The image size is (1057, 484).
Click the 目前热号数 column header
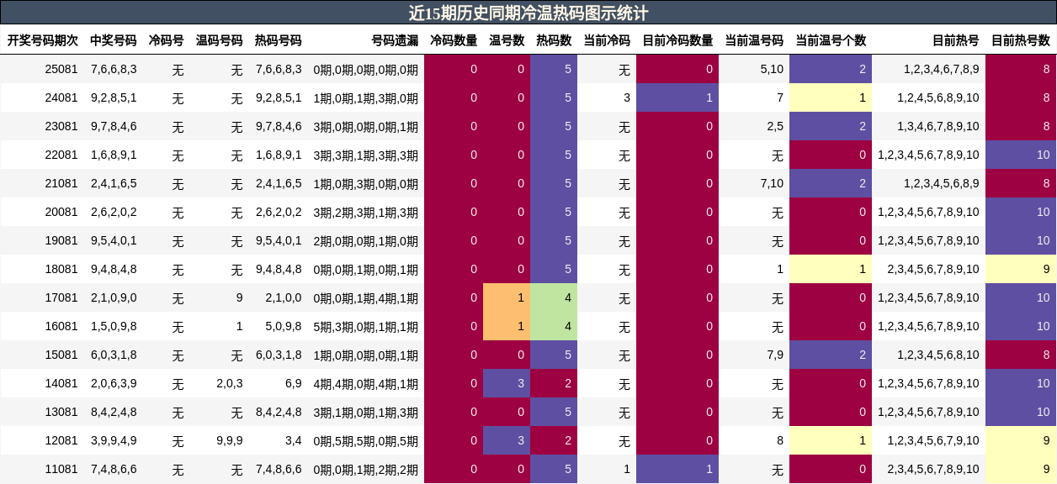(x=1021, y=39)
